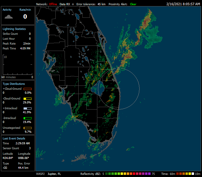Image resolution: width=202 pixels, height=177 pixels.
Task: Select the -Intracloud green bar
Action: [28, 118]
